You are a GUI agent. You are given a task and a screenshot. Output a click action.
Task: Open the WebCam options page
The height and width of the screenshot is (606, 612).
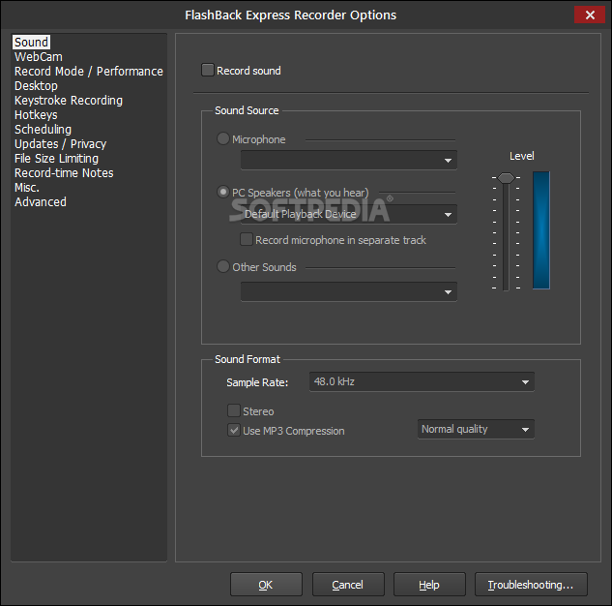pyautogui.click(x=39, y=57)
